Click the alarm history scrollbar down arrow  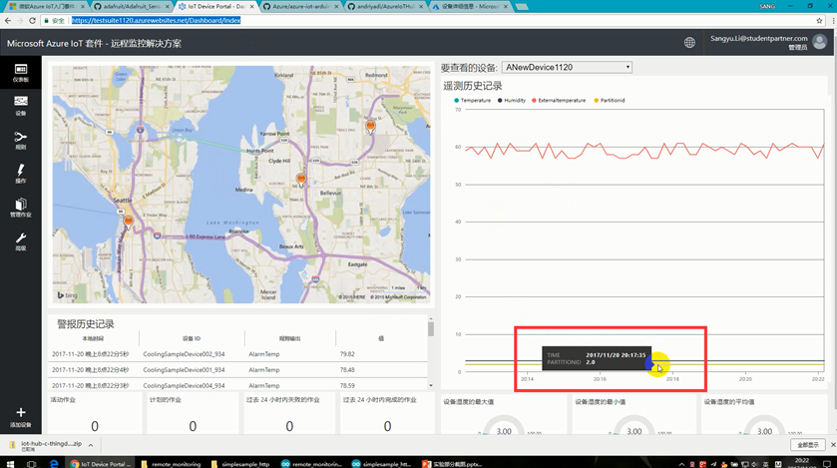point(431,385)
